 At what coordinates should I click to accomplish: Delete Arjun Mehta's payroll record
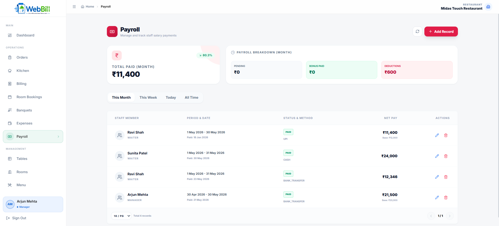pyautogui.click(x=446, y=198)
